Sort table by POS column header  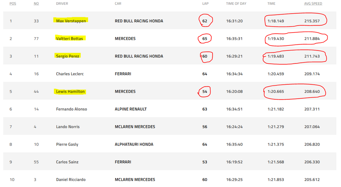click(13, 4)
